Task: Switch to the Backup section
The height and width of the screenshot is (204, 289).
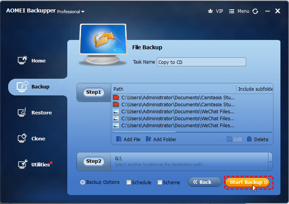Action: pos(40,87)
